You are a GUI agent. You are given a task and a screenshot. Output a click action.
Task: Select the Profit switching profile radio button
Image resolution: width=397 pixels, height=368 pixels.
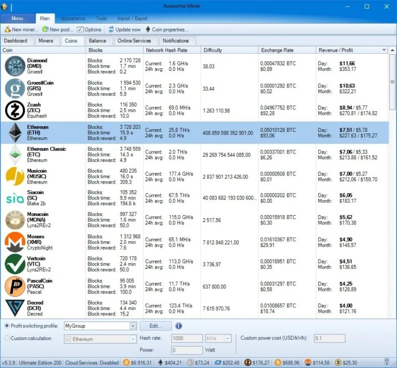[7, 326]
